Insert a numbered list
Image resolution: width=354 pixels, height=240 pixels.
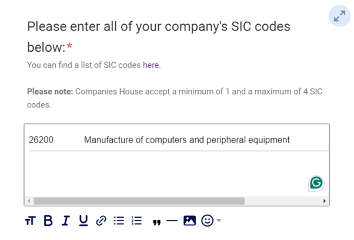136,221
